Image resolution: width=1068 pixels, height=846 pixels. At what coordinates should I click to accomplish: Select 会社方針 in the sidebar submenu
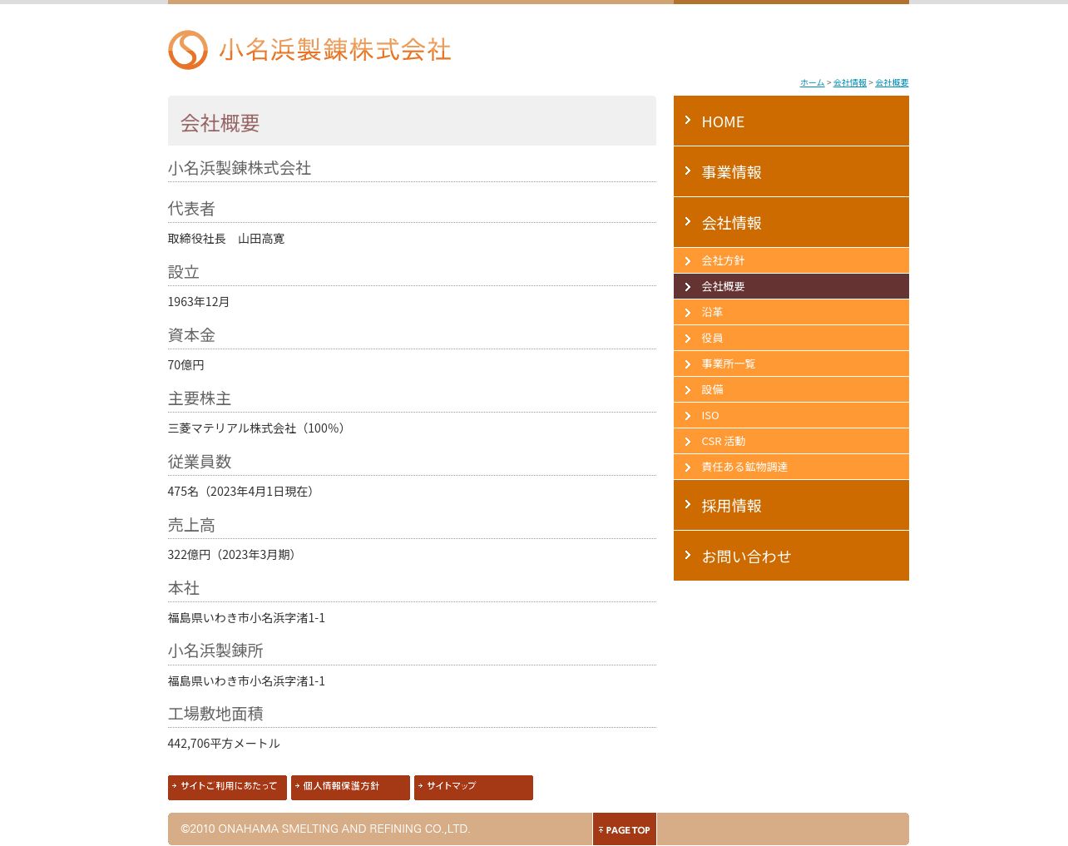pos(791,260)
